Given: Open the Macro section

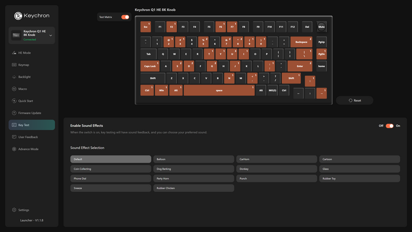Looking at the screenshot, I should pos(32,89).
